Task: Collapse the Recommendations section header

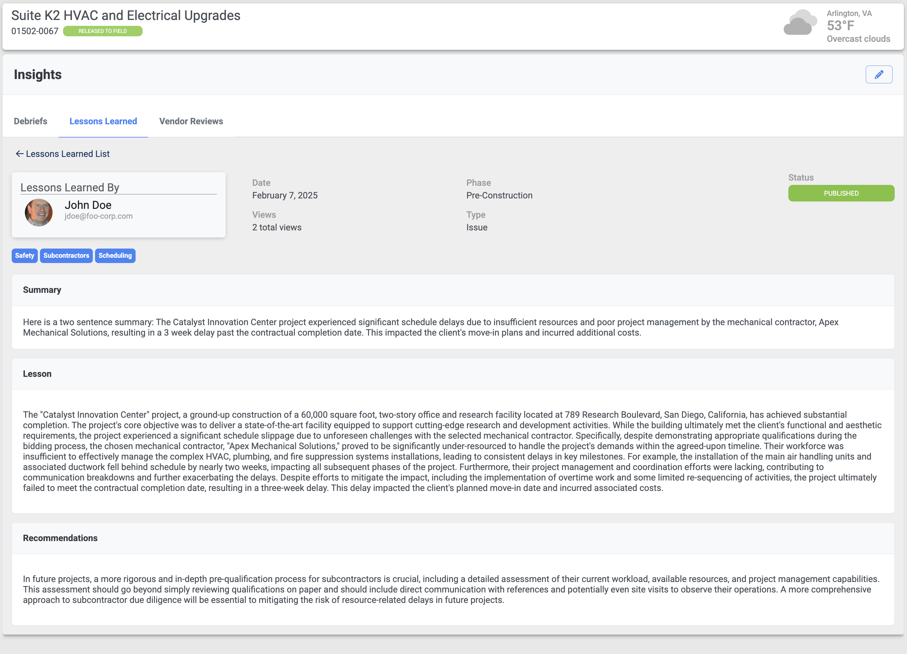Action: coord(60,537)
